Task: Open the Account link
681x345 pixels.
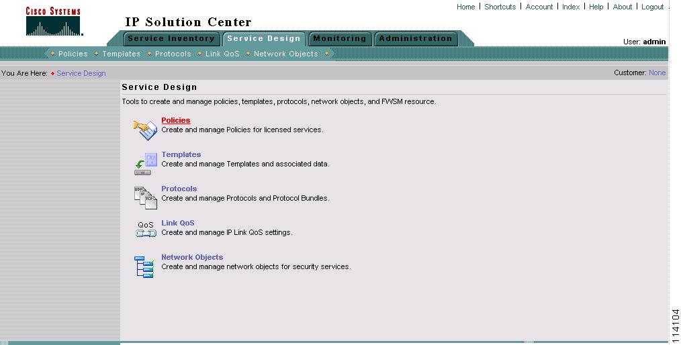Action: 539,7
